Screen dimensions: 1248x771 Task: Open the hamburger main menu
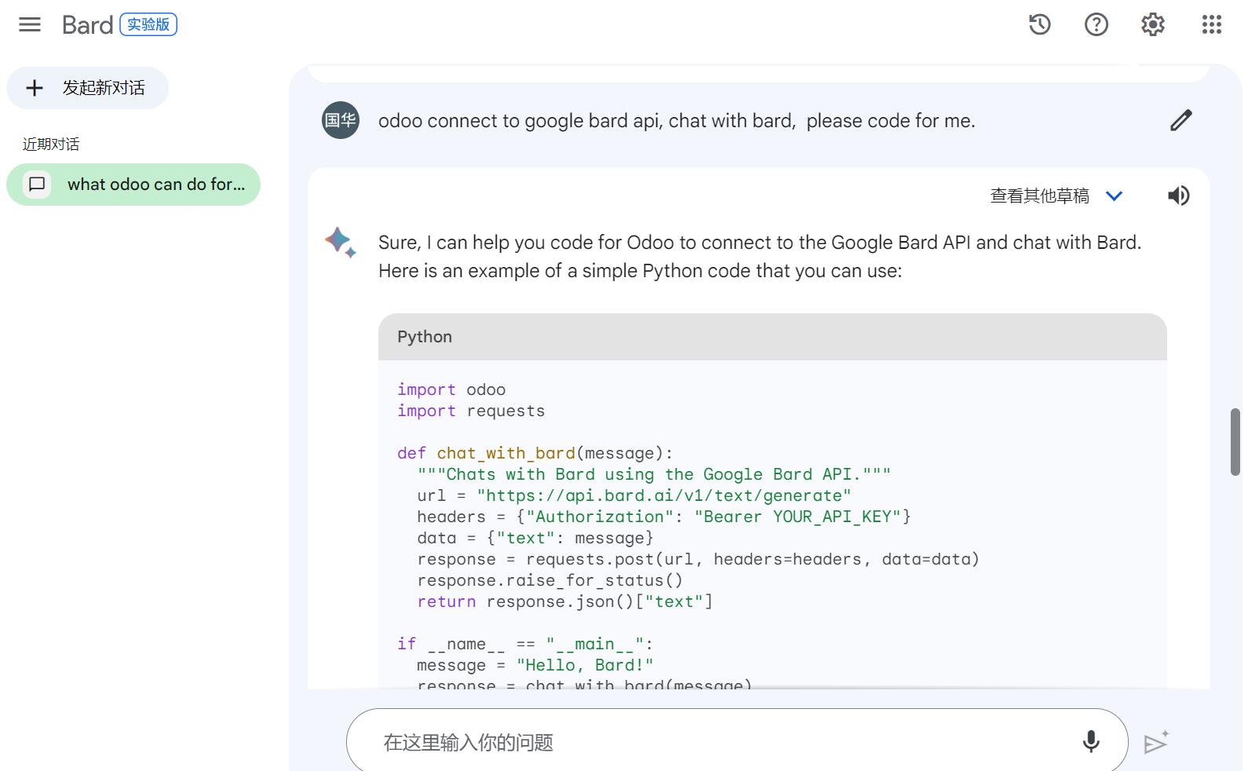(30, 24)
